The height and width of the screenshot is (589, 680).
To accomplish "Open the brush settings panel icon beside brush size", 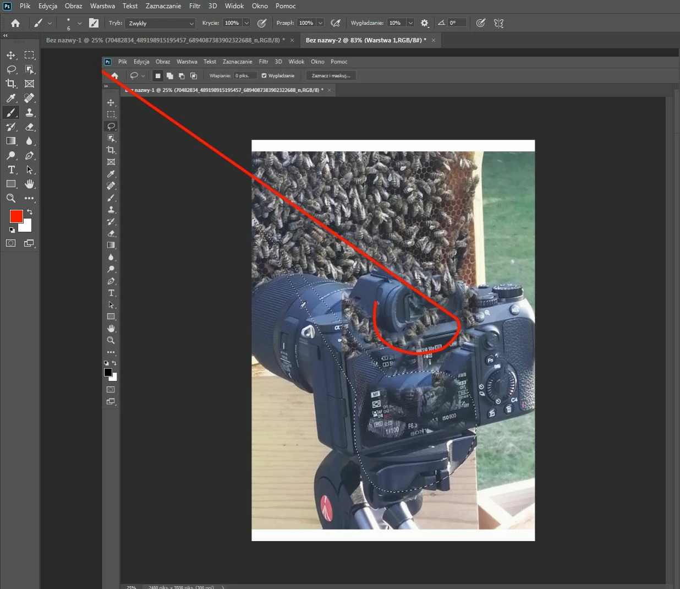I will coord(94,23).
